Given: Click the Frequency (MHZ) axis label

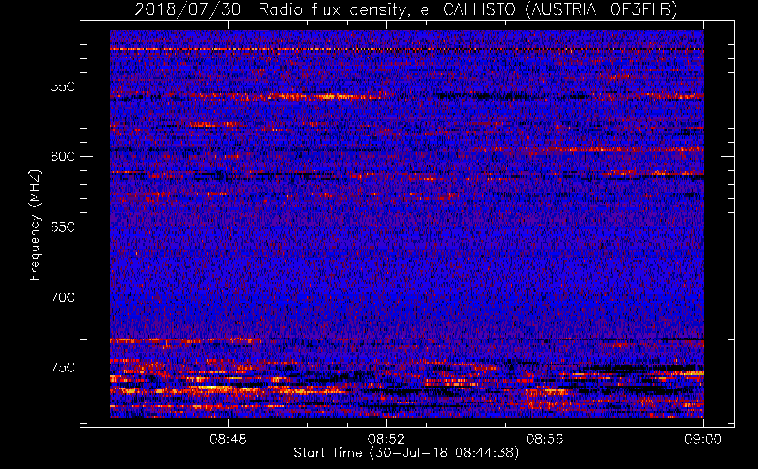Looking at the screenshot, I should [35, 225].
